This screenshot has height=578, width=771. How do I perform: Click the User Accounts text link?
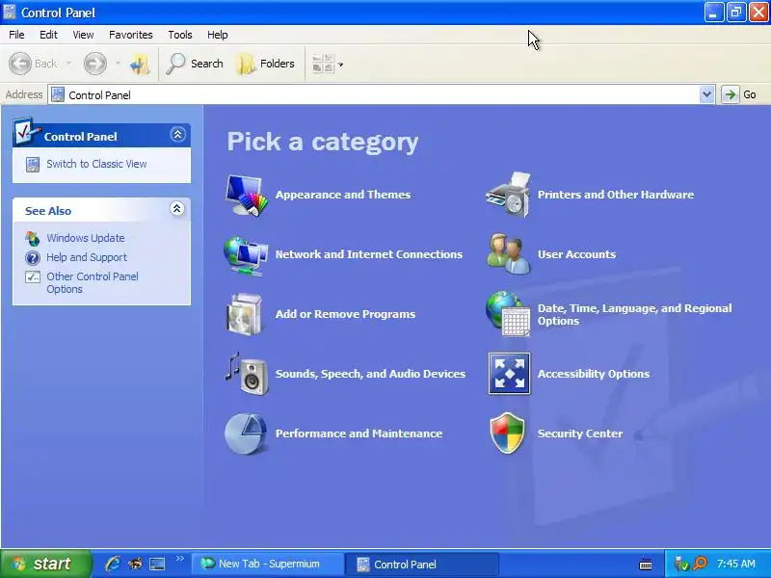pyautogui.click(x=576, y=254)
